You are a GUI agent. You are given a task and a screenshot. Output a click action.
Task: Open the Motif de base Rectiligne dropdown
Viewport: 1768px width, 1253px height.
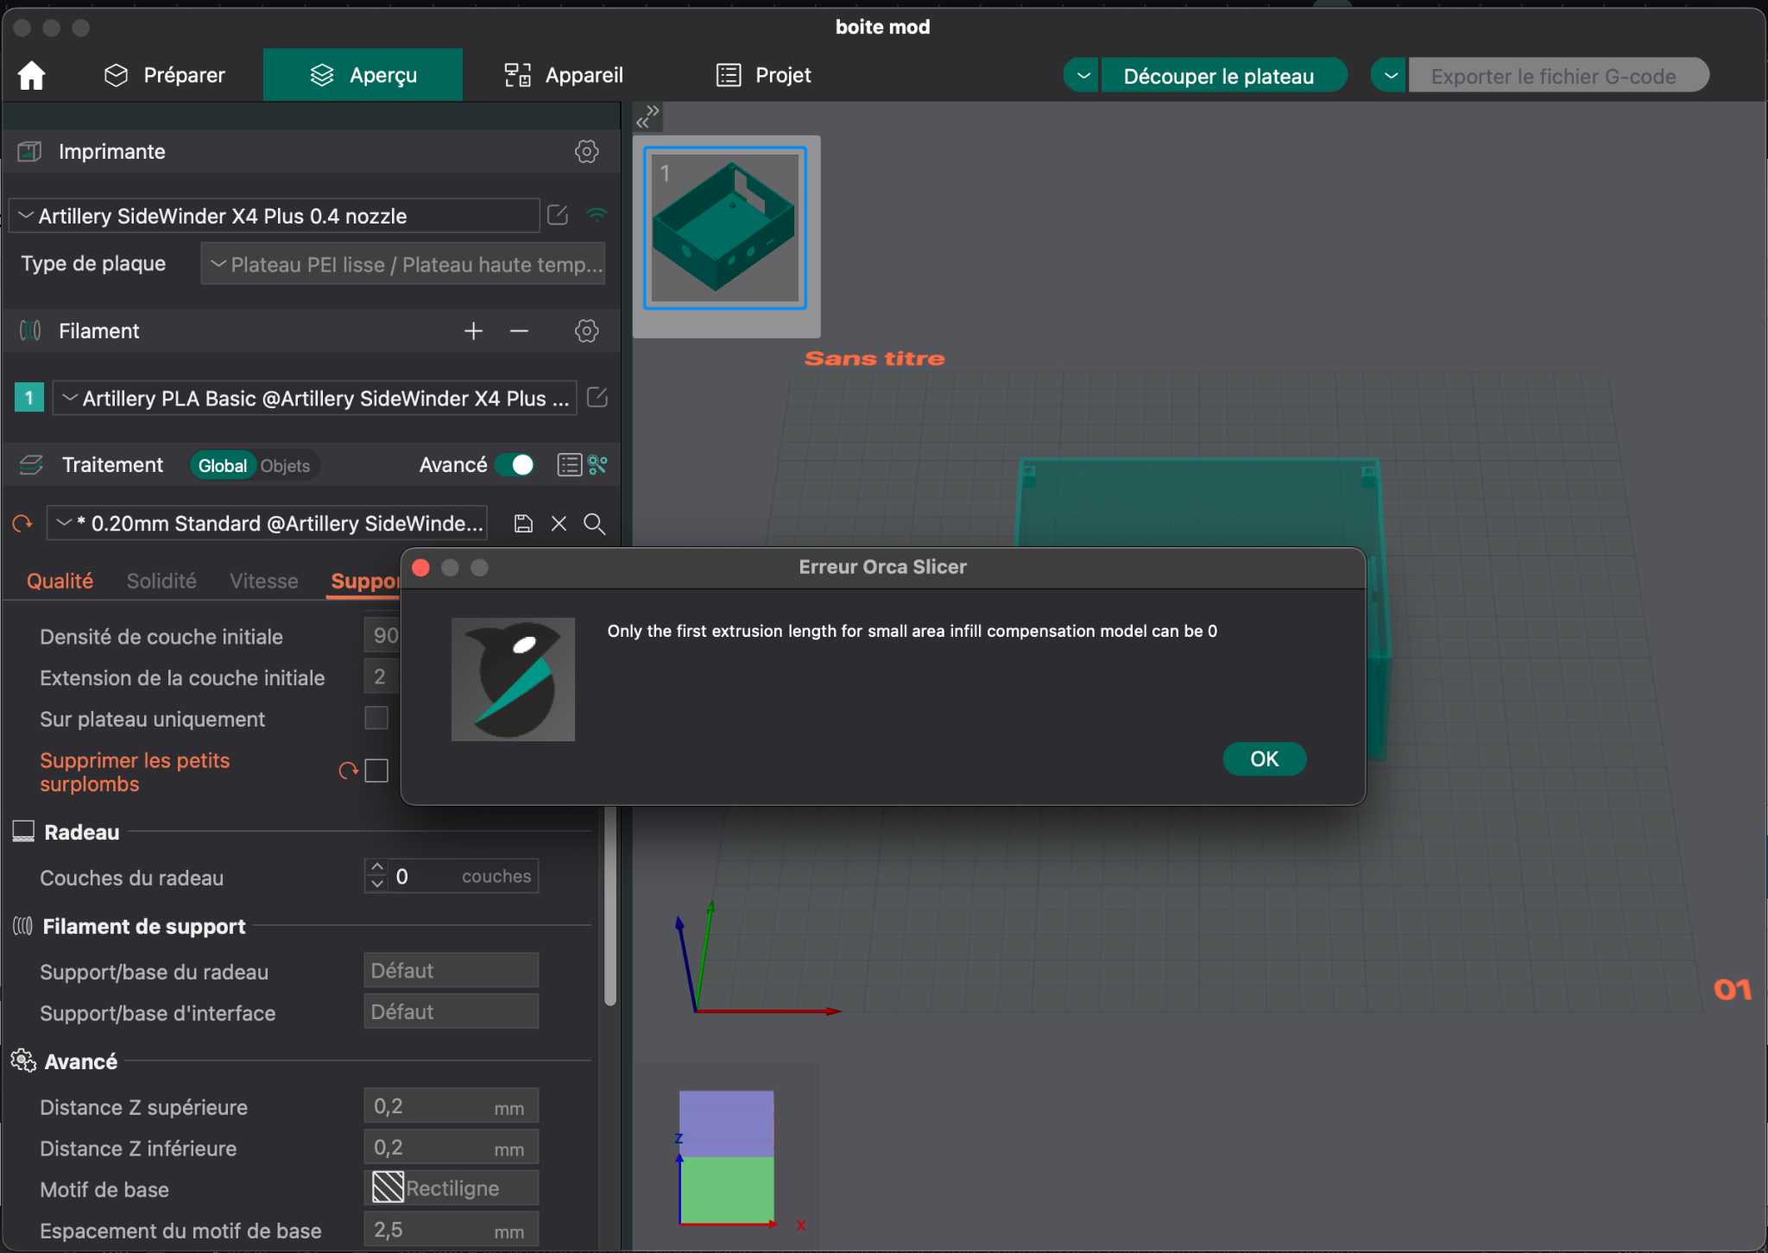click(x=451, y=1189)
